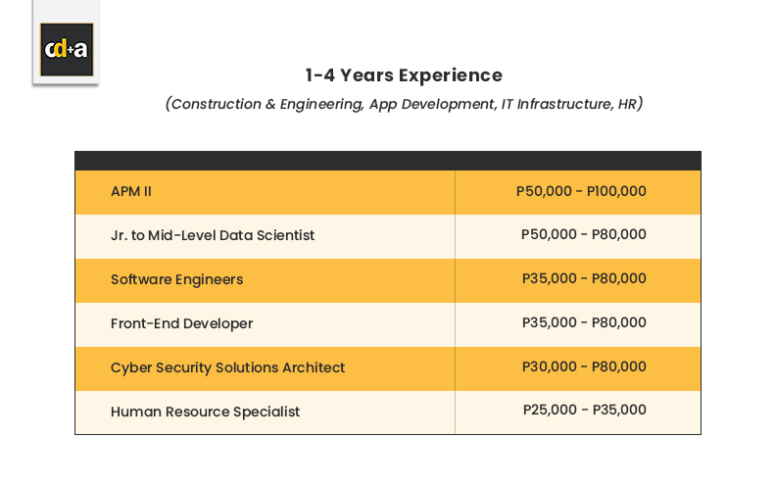Screen dimensions: 776x486
Task: Select the APM II row label
Action: pos(131,192)
